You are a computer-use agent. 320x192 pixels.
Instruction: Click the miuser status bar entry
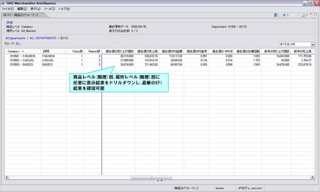pos(220,188)
